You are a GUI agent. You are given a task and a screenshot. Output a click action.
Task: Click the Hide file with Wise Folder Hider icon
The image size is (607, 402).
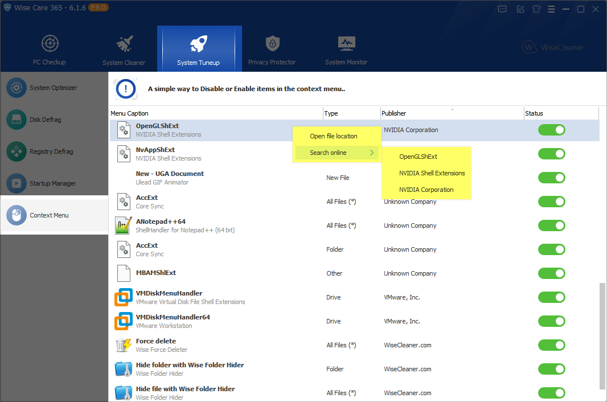pos(124,393)
